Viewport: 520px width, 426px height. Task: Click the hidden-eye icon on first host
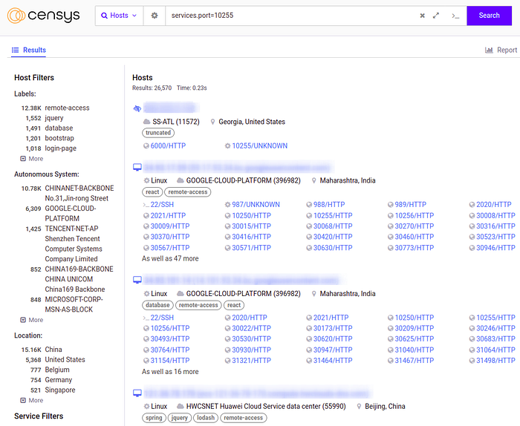point(137,108)
